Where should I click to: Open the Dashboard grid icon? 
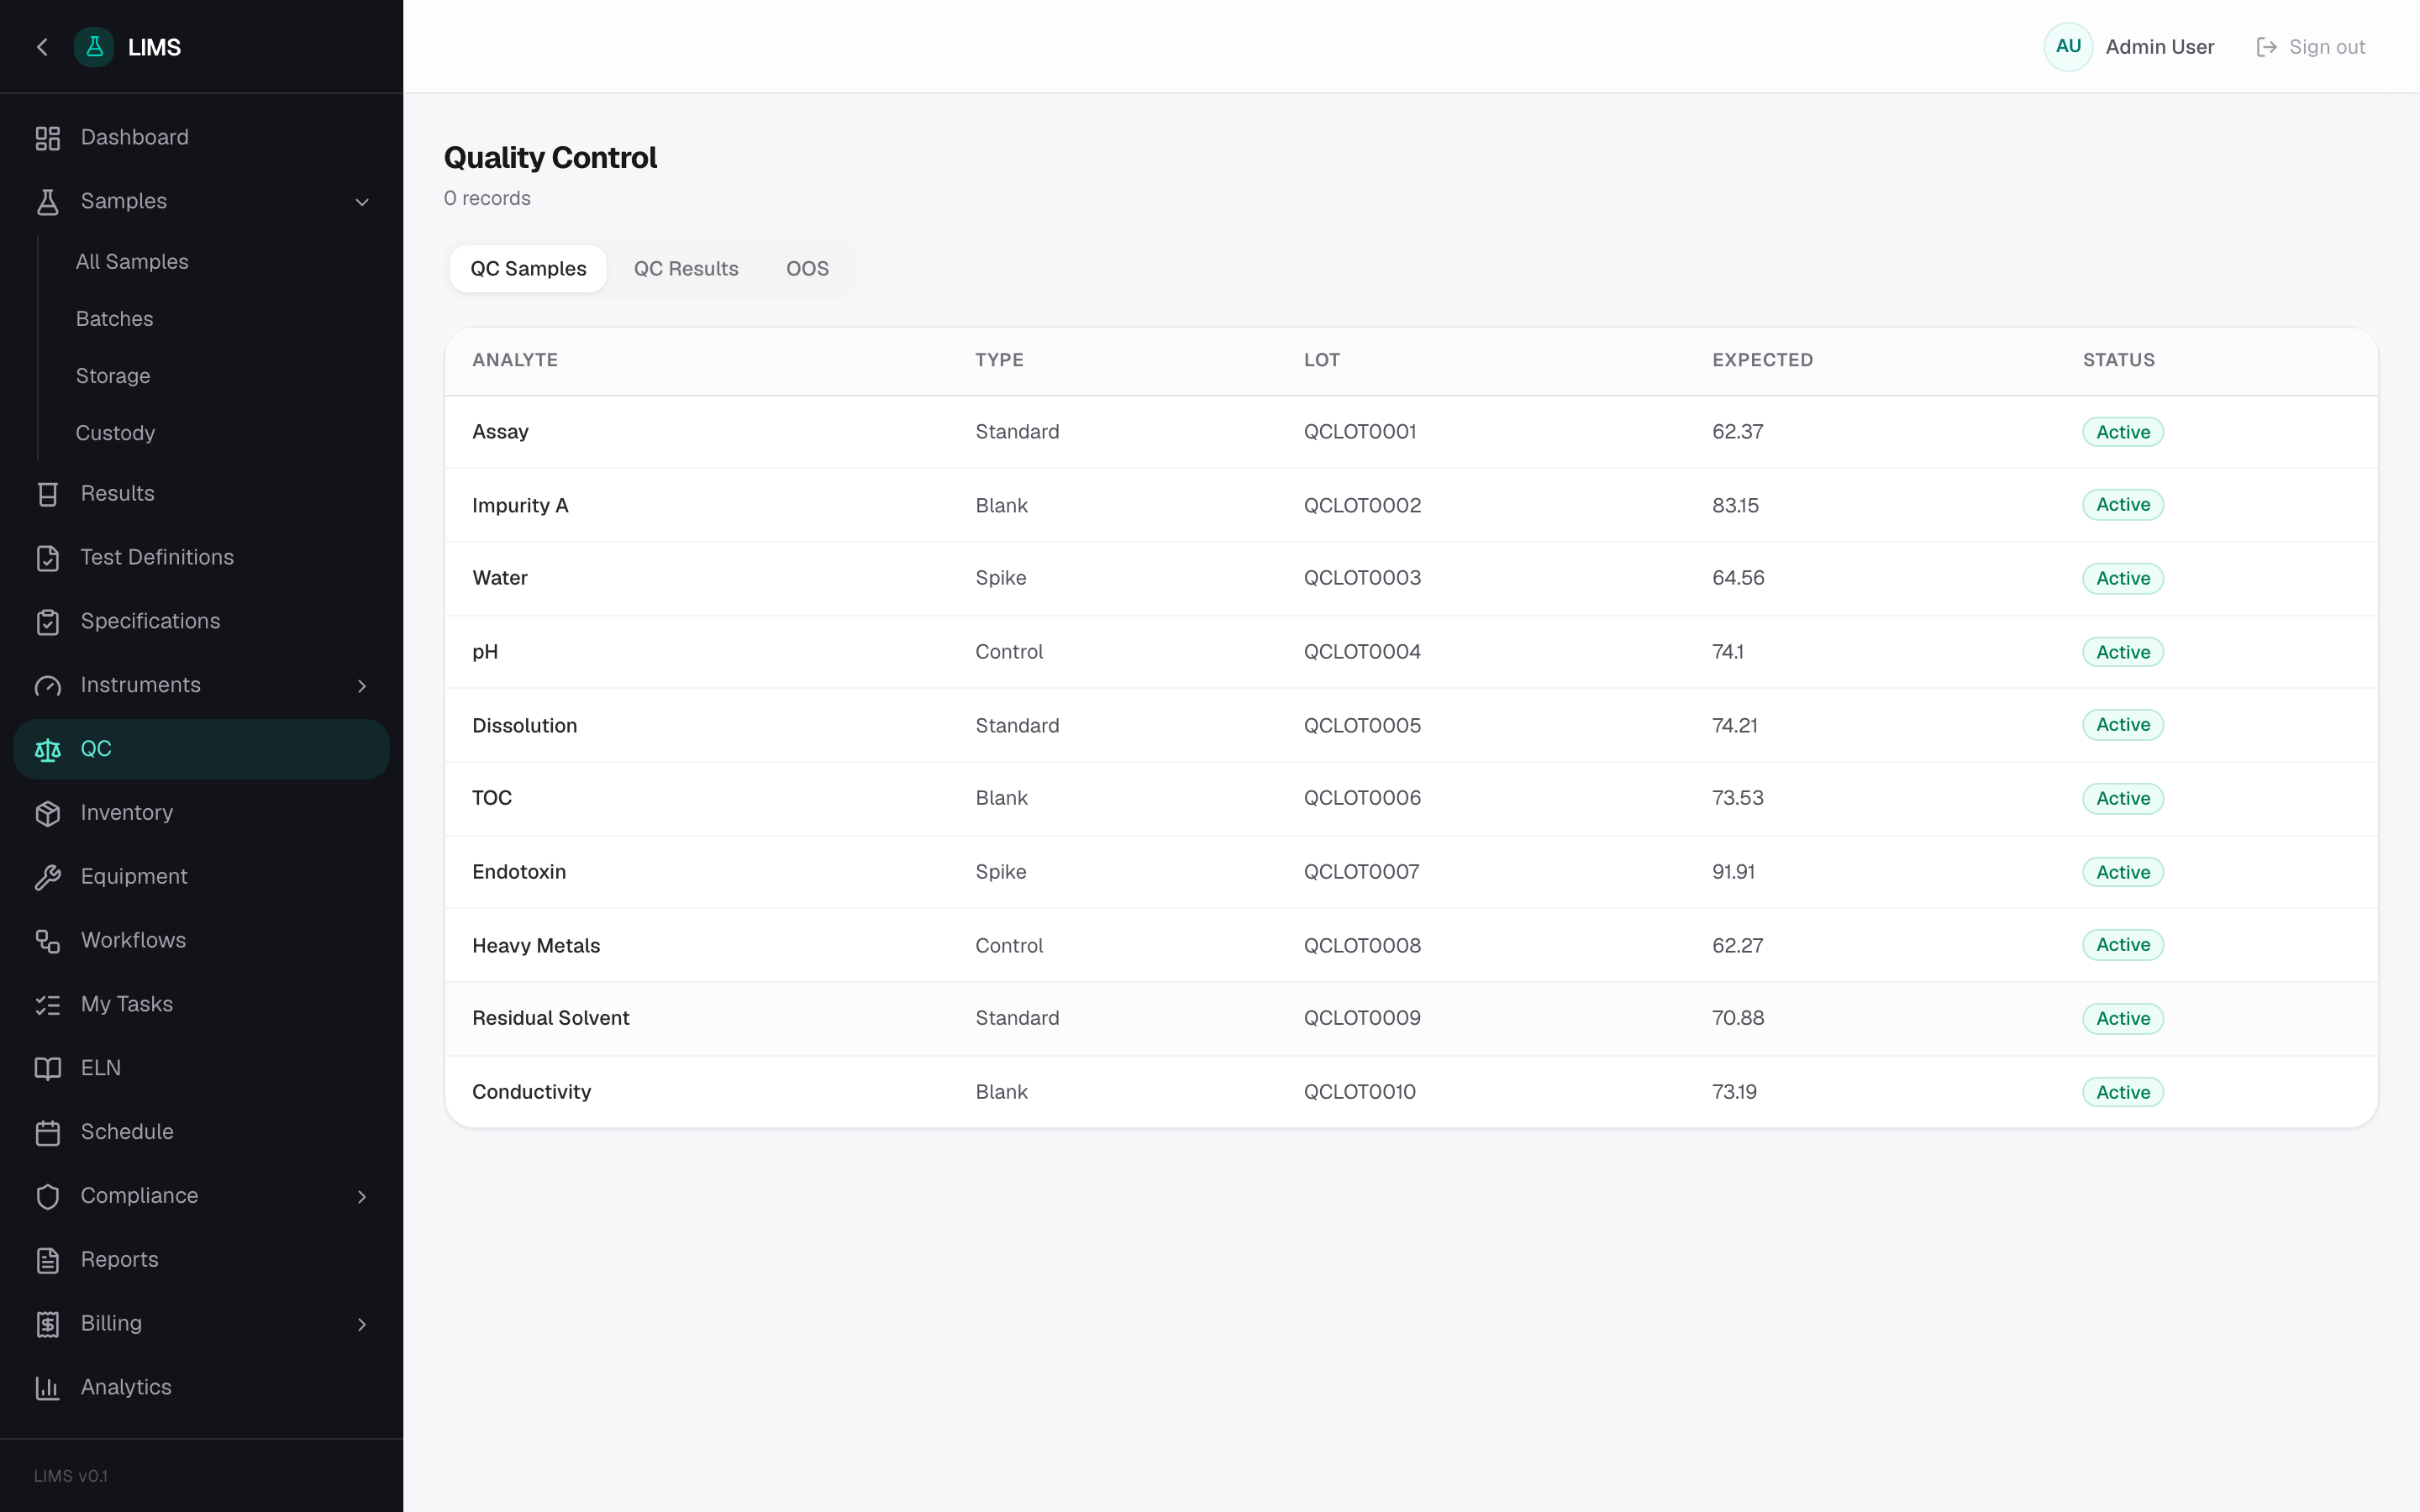tap(47, 138)
